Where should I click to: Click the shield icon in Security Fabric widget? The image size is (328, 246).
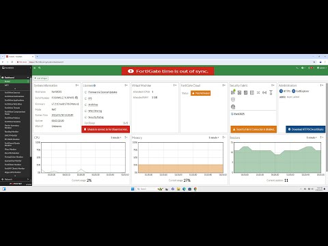coord(233,100)
